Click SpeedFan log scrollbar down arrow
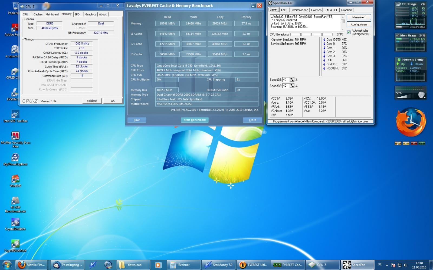Screen dimensions: 433x270 [x=343, y=29]
